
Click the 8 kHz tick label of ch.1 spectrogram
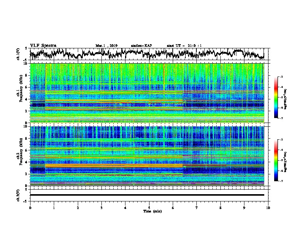pyautogui.click(x=27, y=75)
